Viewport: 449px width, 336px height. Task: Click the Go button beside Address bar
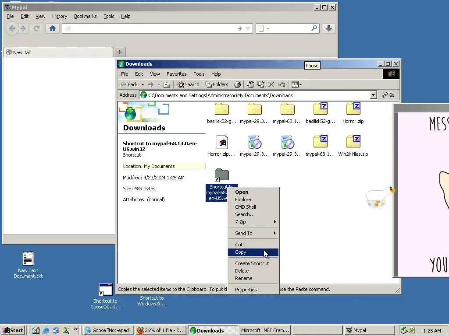click(x=388, y=95)
